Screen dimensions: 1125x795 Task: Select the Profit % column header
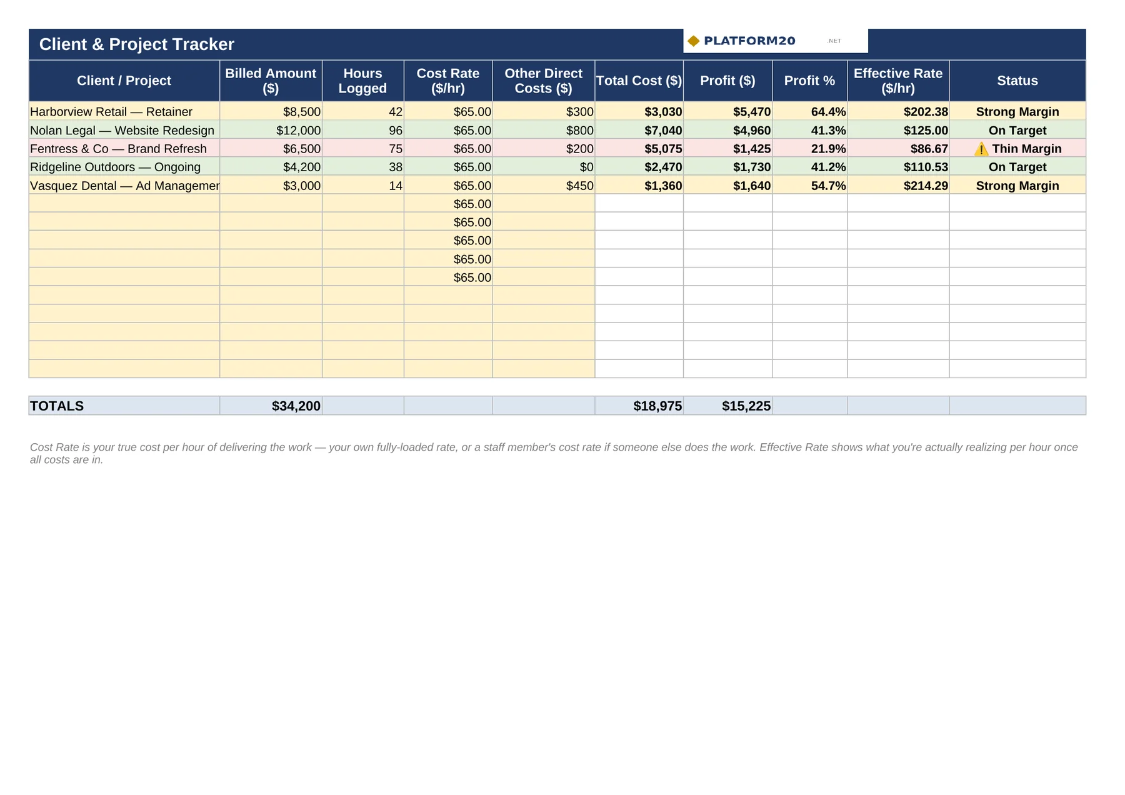pyautogui.click(x=809, y=81)
